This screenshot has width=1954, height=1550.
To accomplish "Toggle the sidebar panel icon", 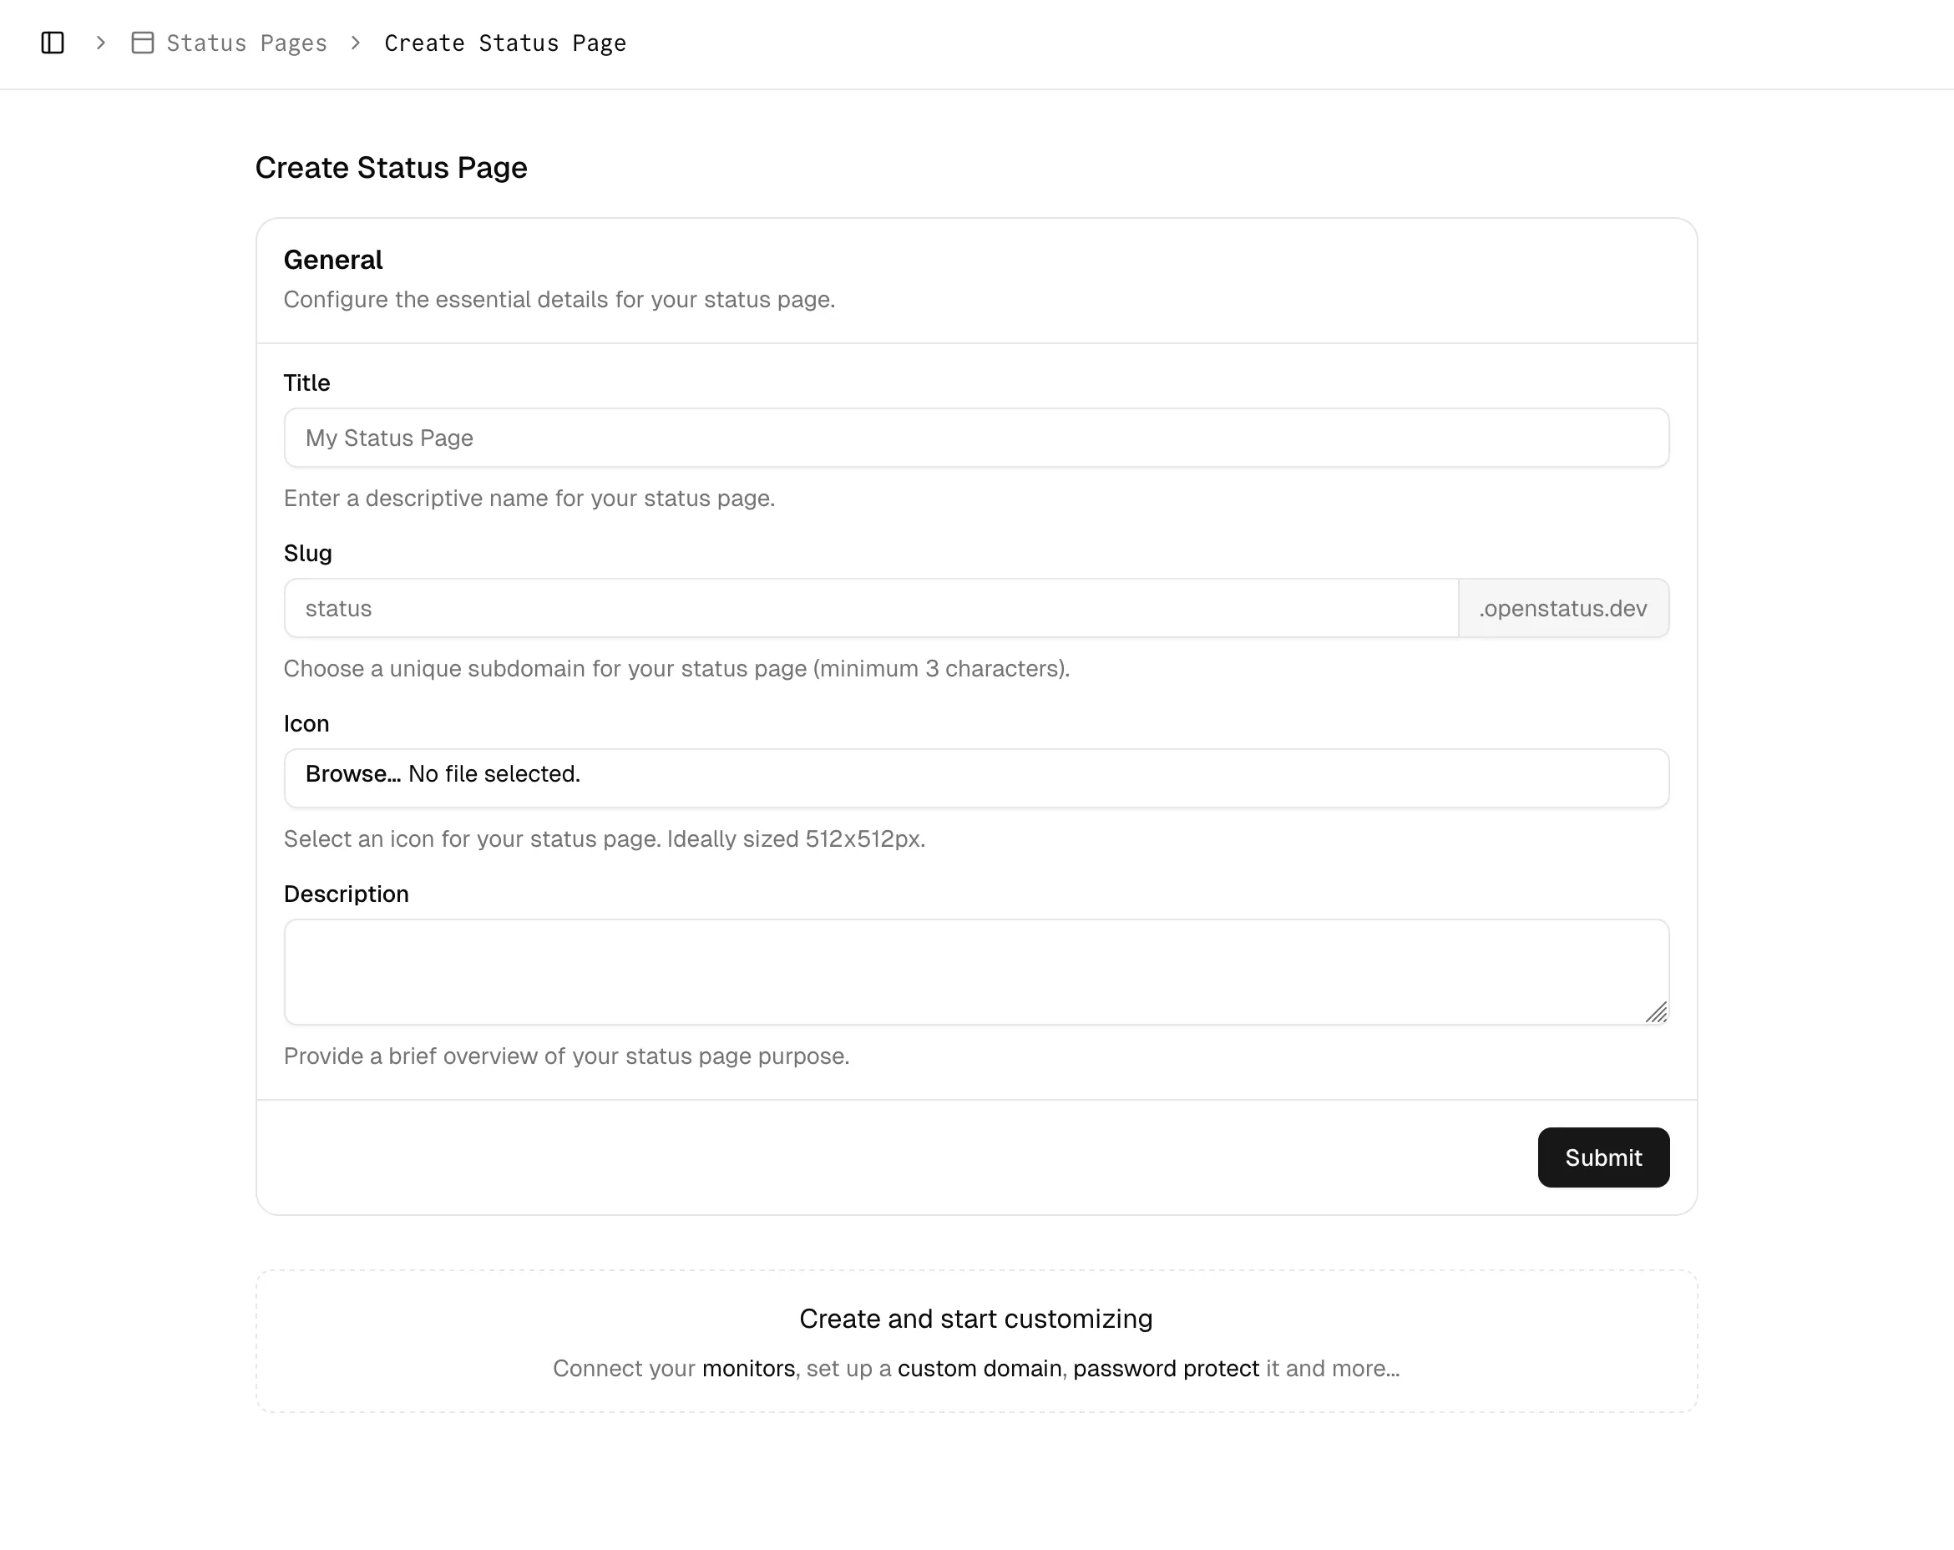I will 52,43.
